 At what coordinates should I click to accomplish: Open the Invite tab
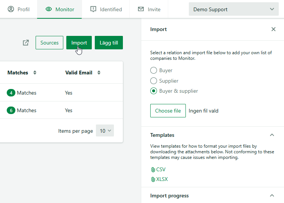[x=149, y=9]
